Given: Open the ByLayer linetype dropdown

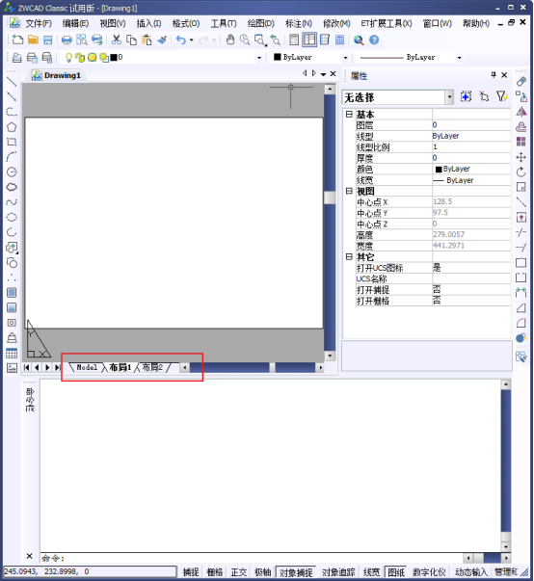Looking at the screenshot, I should click(x=411, y=58).
